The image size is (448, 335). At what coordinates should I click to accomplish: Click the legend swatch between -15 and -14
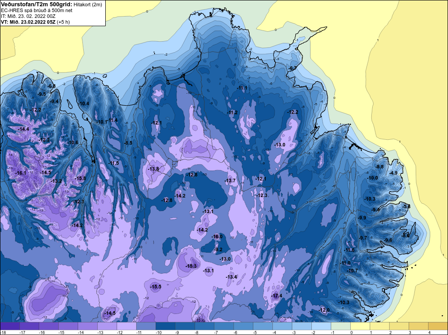[68, 326]
